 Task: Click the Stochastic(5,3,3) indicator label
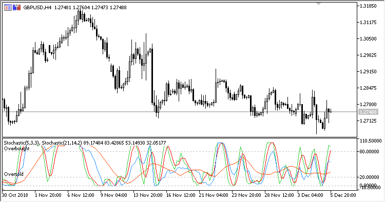[x=21, y=143]
